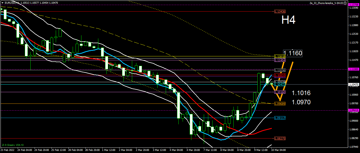Image resolution: width=360 pixels, height=153 pixels.
Task: Click the 1.1016 text annotation
Action: click(301, 93)
